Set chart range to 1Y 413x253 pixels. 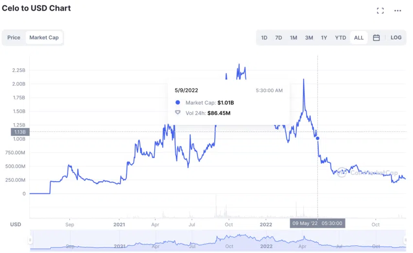pos(324,38)
